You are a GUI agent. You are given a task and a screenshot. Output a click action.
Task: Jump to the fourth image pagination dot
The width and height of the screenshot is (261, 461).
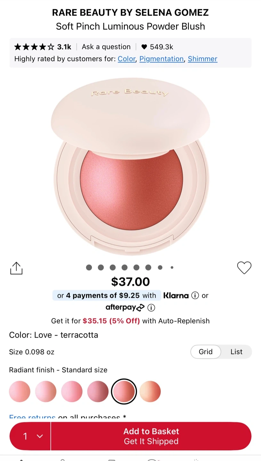pyautogui.click(x=125, y=267)
